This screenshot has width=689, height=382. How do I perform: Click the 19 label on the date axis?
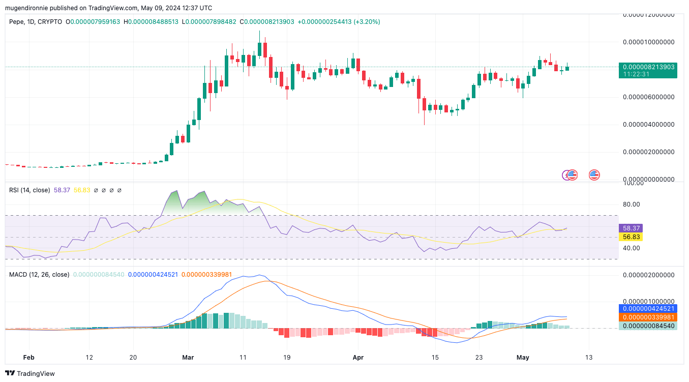287,357
